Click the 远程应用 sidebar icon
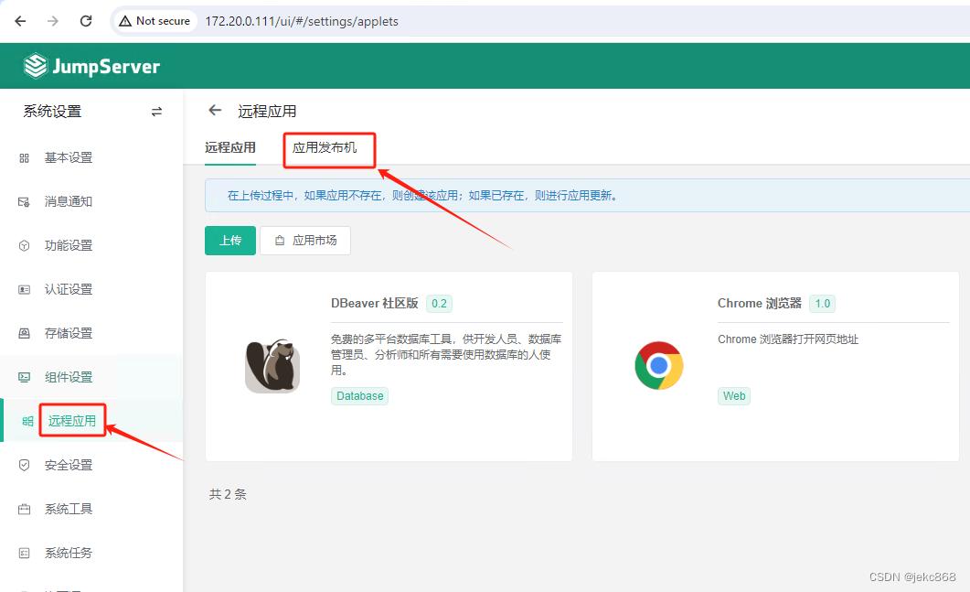The width and height of the screenshot is (970, 592). coord(27,421)
